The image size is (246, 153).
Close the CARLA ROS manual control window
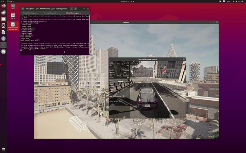click(184, 59)
